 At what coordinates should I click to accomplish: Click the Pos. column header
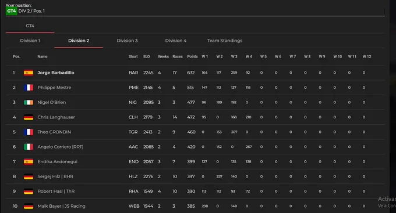pyautogui.click(x=17, y=56)
